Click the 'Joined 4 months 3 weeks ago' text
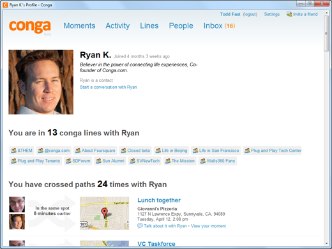332x249 pixels. click(x=142, y=56)
